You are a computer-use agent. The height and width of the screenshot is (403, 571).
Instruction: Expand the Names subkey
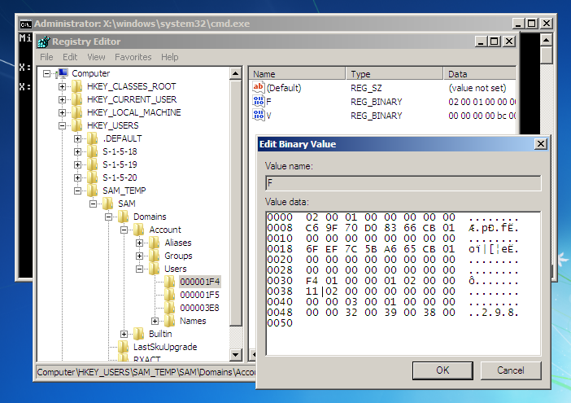click(x=155, y=321)
